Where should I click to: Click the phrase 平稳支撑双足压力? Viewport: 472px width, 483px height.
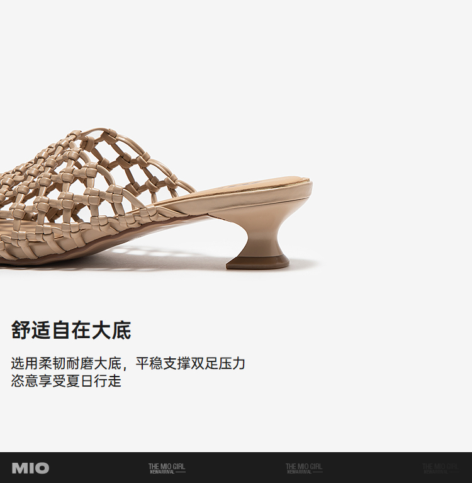coord(190,363)
